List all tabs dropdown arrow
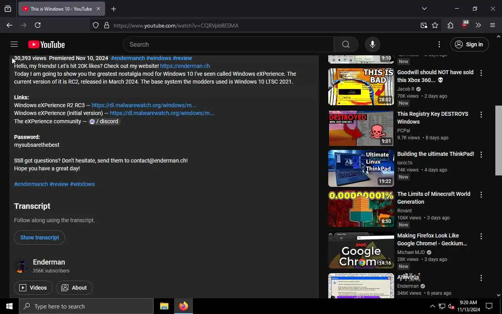The width and height of the screenshot is (502, 314). pos(424,9)
